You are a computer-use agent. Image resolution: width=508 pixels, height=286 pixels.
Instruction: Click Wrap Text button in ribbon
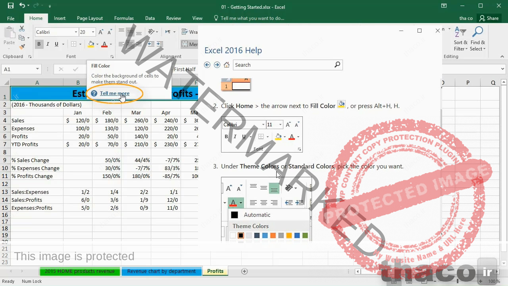click(190, 32)
